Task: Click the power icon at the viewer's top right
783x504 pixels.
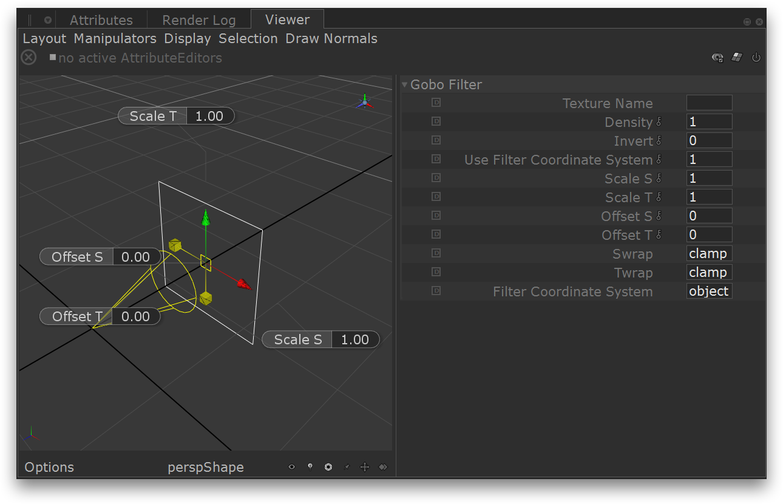Action: click(x=756, y=58)
